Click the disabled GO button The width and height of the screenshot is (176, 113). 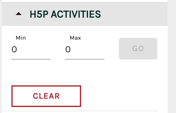[138, 49]
